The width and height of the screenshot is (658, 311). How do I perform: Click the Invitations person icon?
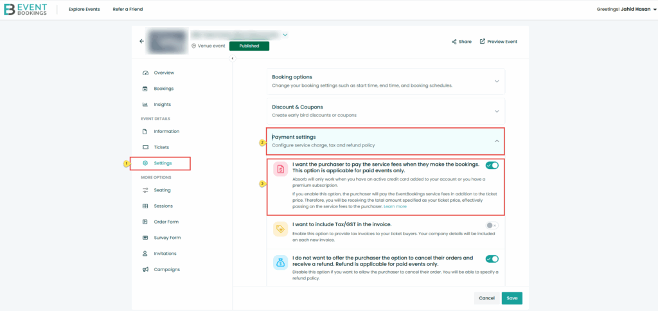(x=145, y=253)
